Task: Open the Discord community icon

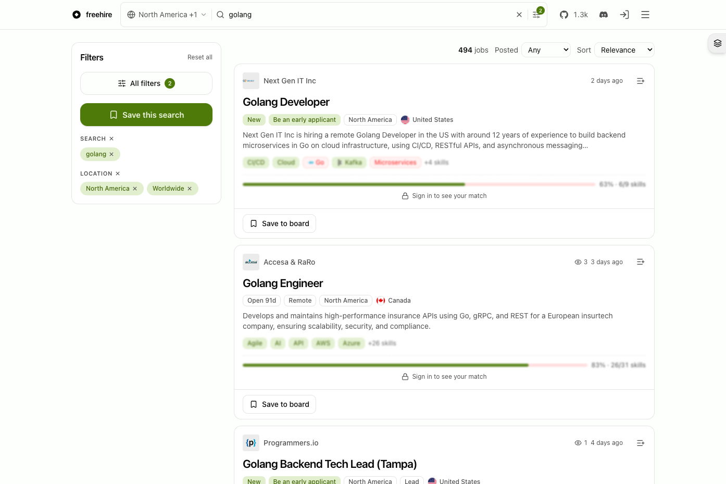Action: coord(604,15)
